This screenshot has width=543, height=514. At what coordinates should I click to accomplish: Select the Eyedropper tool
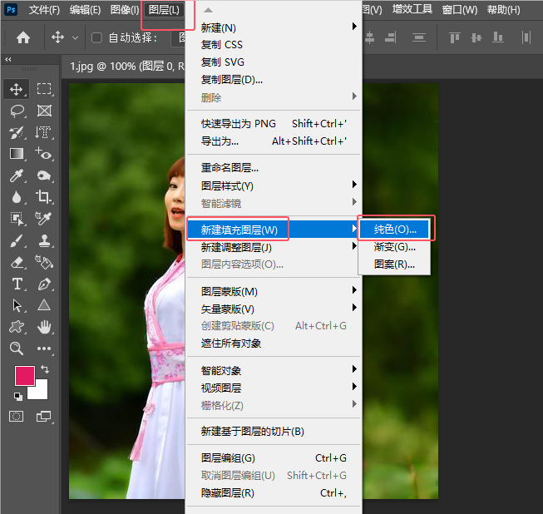click(x=17, y=175)
